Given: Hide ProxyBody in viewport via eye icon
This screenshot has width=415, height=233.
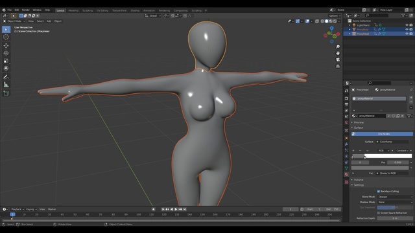Looking at the screenshot, I should pyautogui.click(x=407, y=29).
